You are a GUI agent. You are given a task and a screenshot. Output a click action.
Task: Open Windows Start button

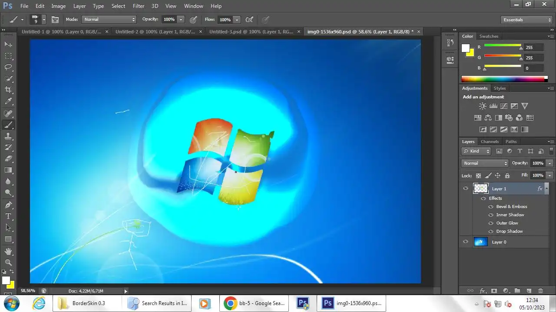point(11,303)
